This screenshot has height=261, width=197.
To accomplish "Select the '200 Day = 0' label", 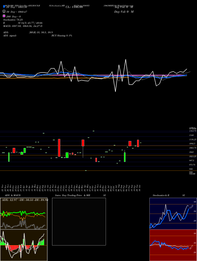I will tap(13, 17).
